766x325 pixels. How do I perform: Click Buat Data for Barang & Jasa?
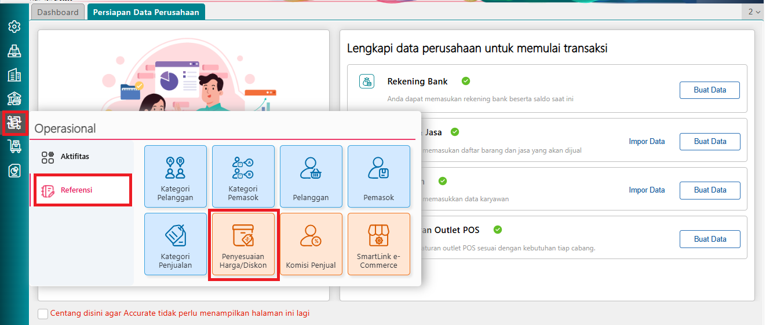(710, 141)
